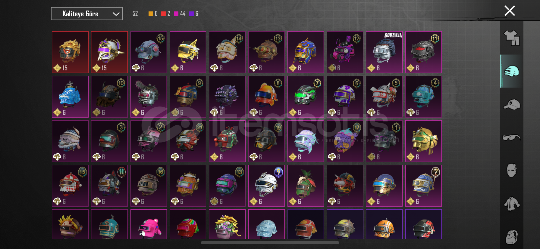
Task: Select the golden pharaoh helmet thumbnail
Action: [x=306, y=52]
